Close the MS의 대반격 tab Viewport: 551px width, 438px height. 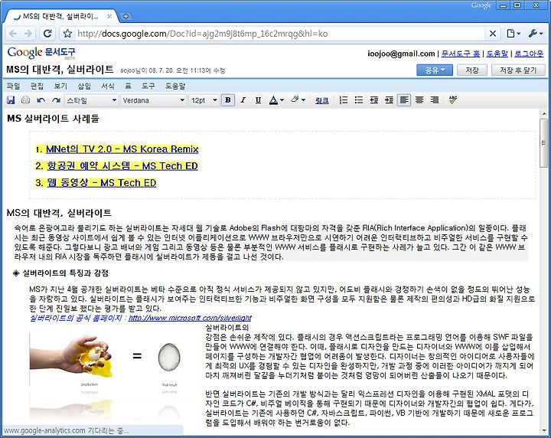pyautogui.click(x=109, y=16)
